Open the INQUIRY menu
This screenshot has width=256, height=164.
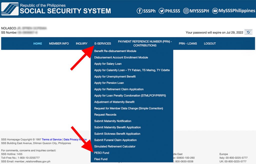(x=81, y=44)
